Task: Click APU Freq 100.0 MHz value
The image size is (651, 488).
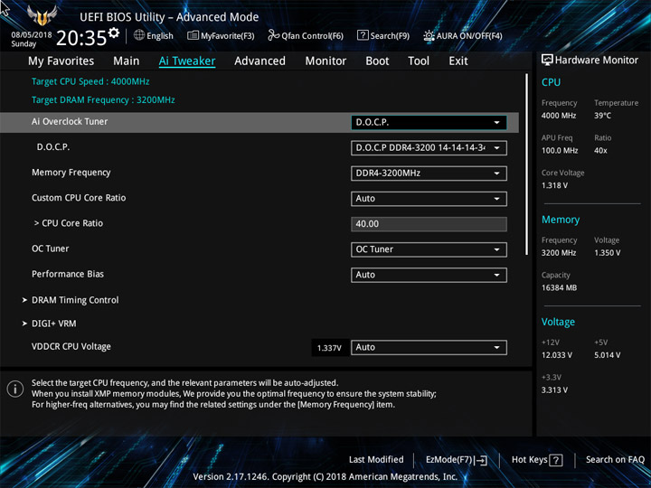Action: [x=560, y=151]
